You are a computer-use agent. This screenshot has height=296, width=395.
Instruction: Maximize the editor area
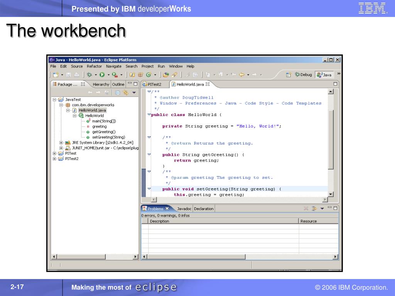[x=335, y=84]
